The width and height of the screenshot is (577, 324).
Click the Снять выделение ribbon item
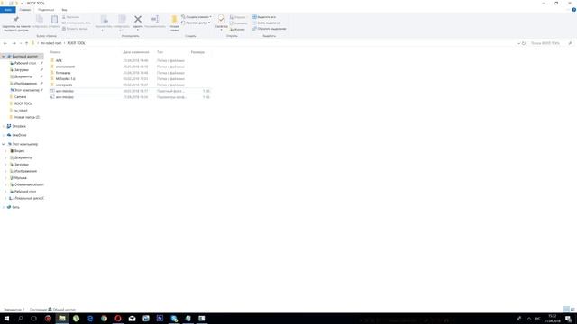pyautogui.click(x=267, y=22)
